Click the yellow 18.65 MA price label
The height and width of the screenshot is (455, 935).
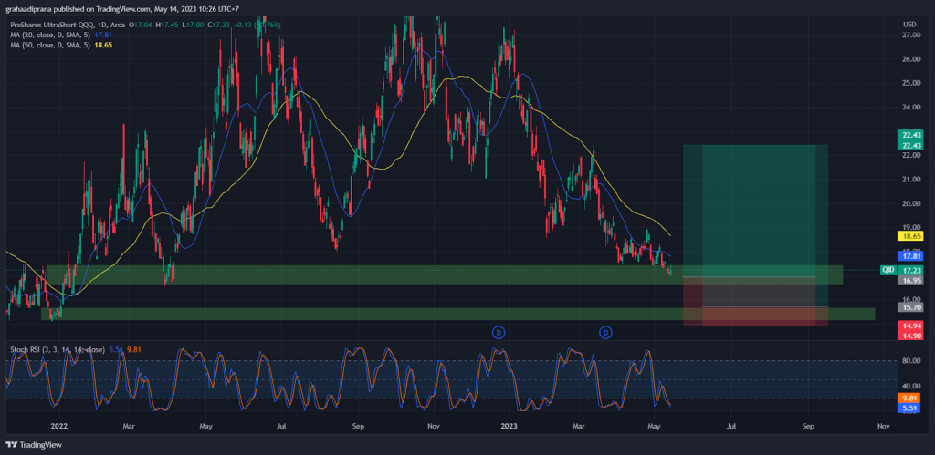pos(910,236)
